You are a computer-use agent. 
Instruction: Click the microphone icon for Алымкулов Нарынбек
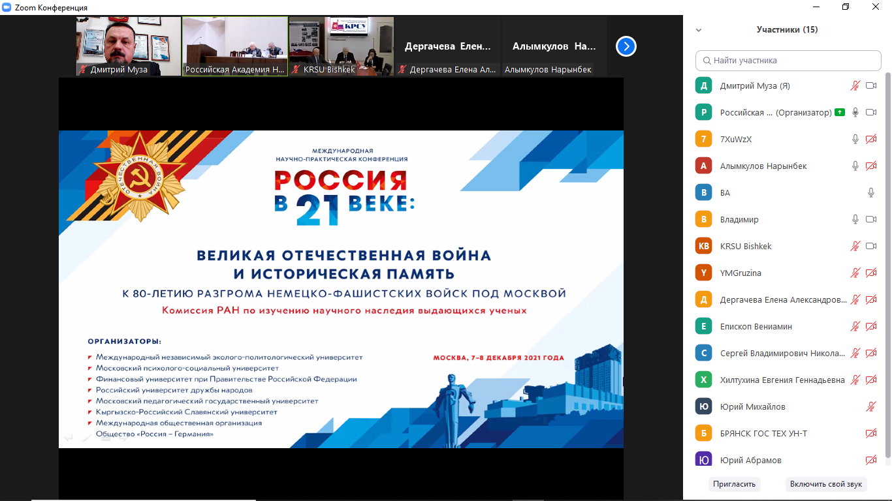855,166
